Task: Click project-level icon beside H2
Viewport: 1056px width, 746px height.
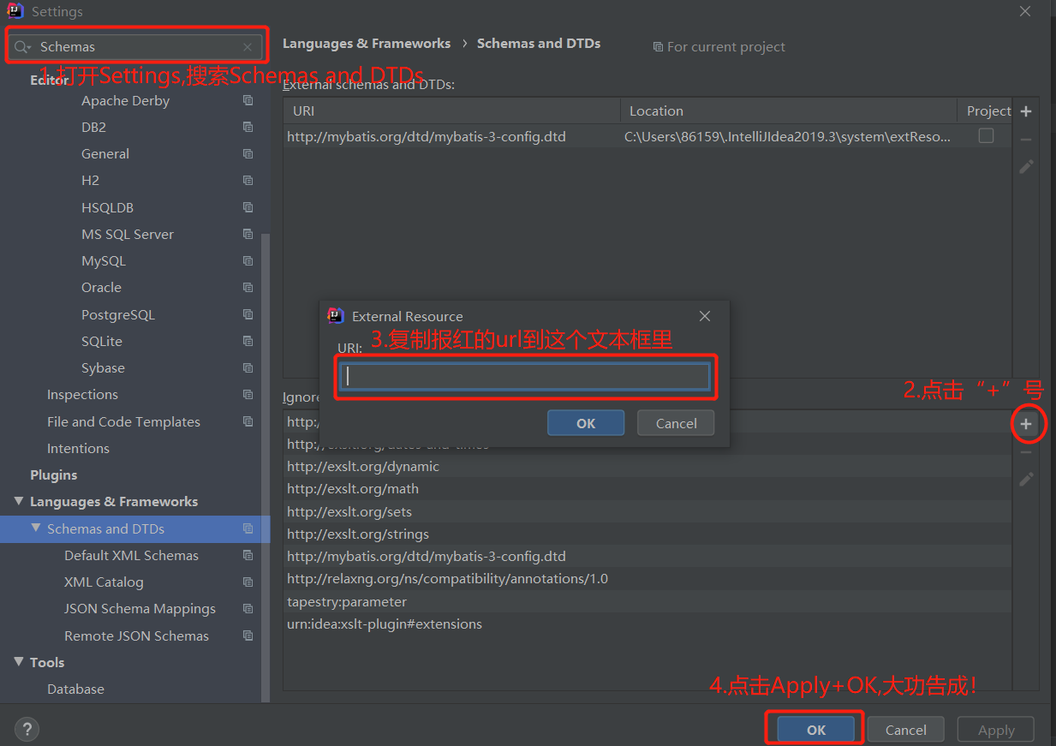Action: (x=248, y=181)
